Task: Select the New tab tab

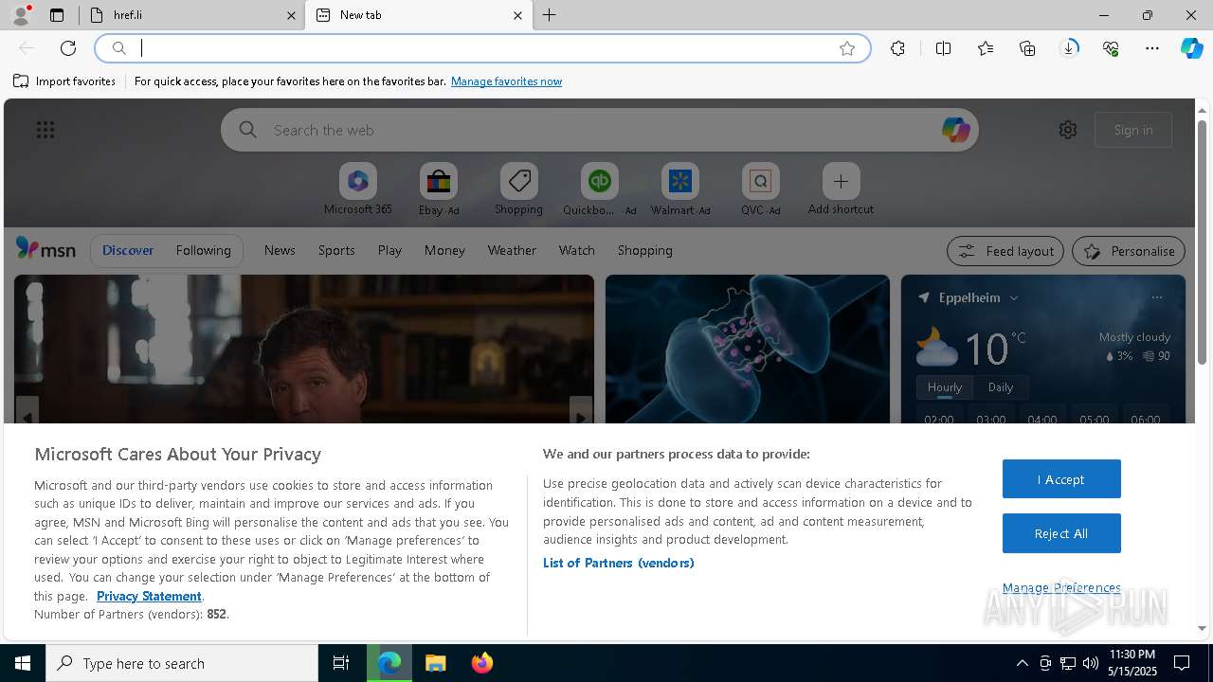Action: [418, 15]
